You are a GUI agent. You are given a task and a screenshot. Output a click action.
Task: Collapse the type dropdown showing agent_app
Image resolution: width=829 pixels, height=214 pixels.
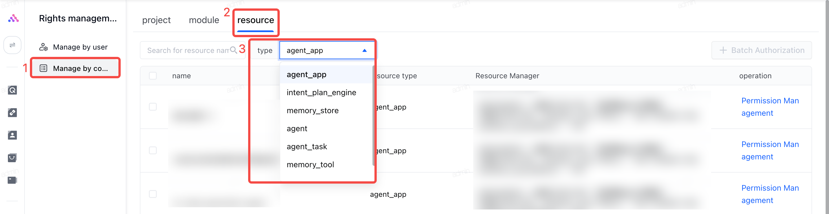[327, 50]
